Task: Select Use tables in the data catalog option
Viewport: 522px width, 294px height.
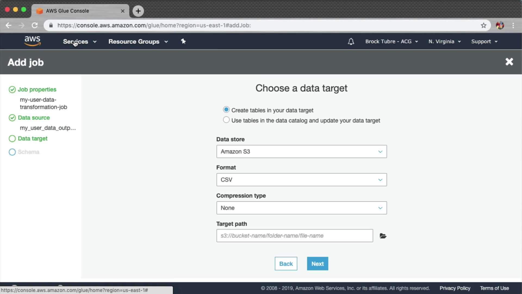Action: [226, 120]
